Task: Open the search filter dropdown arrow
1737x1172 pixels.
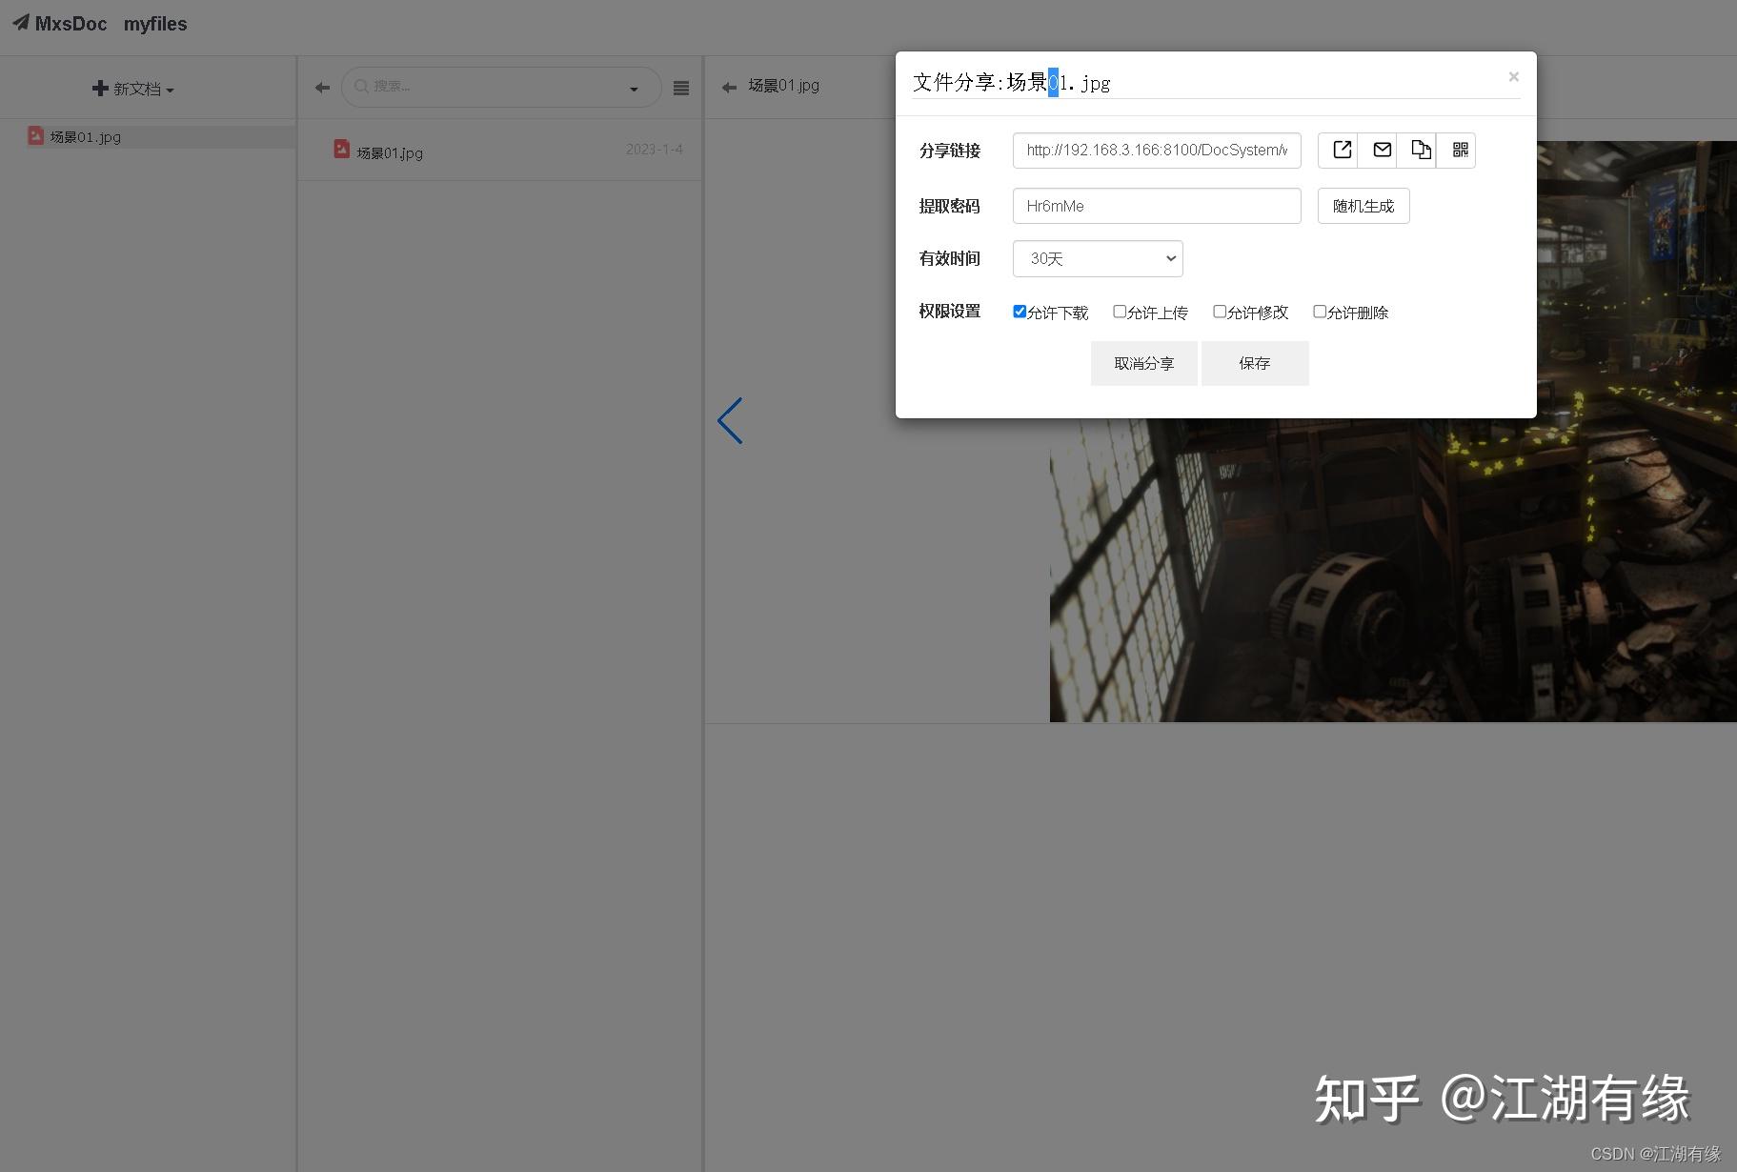Action: tap(634, 88)
